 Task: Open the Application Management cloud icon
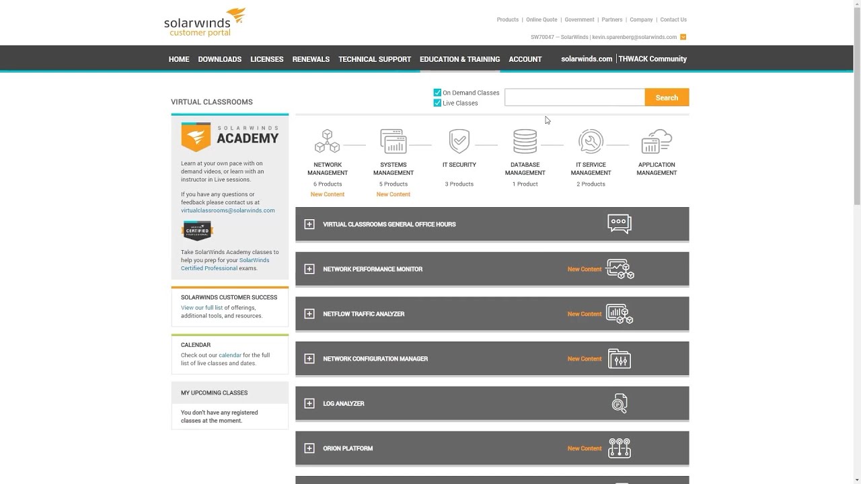coord(657,141)
